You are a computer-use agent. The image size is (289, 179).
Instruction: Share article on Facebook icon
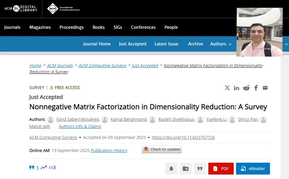256,88
